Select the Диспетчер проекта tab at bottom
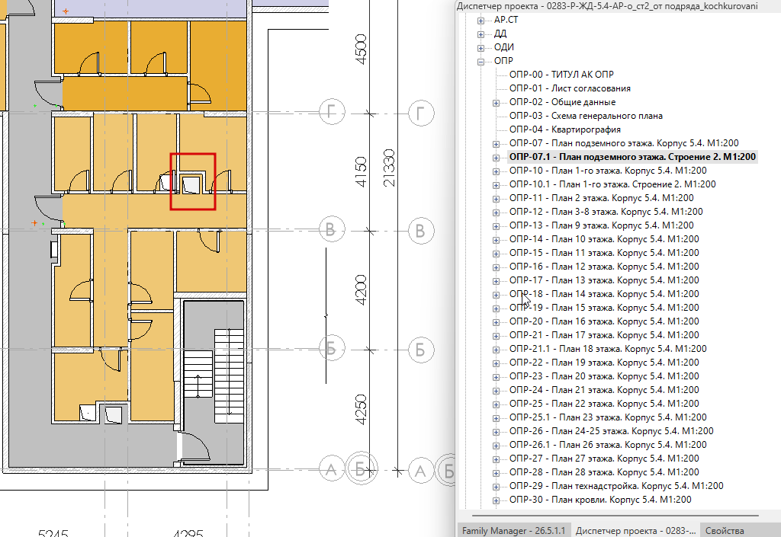This screenshot has width=781, height=537. tap(635, 531)
